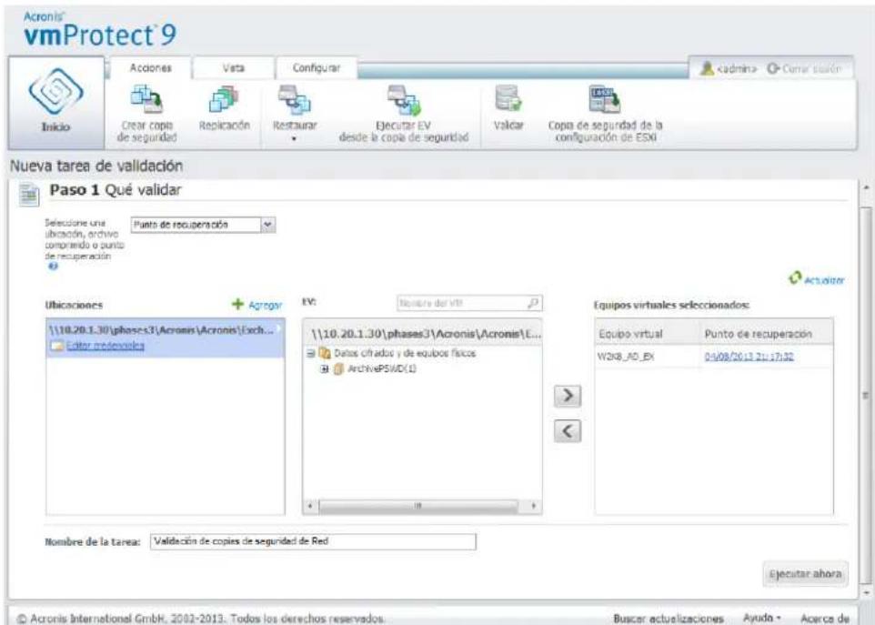Collapse Datos cifrados y de equipos físicos node

pos(311,353)
